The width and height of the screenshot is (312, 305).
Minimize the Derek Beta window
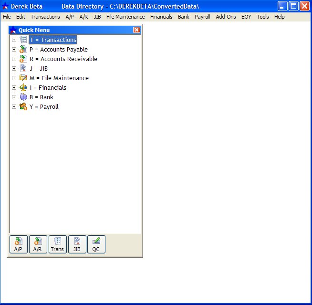point(282,6)
